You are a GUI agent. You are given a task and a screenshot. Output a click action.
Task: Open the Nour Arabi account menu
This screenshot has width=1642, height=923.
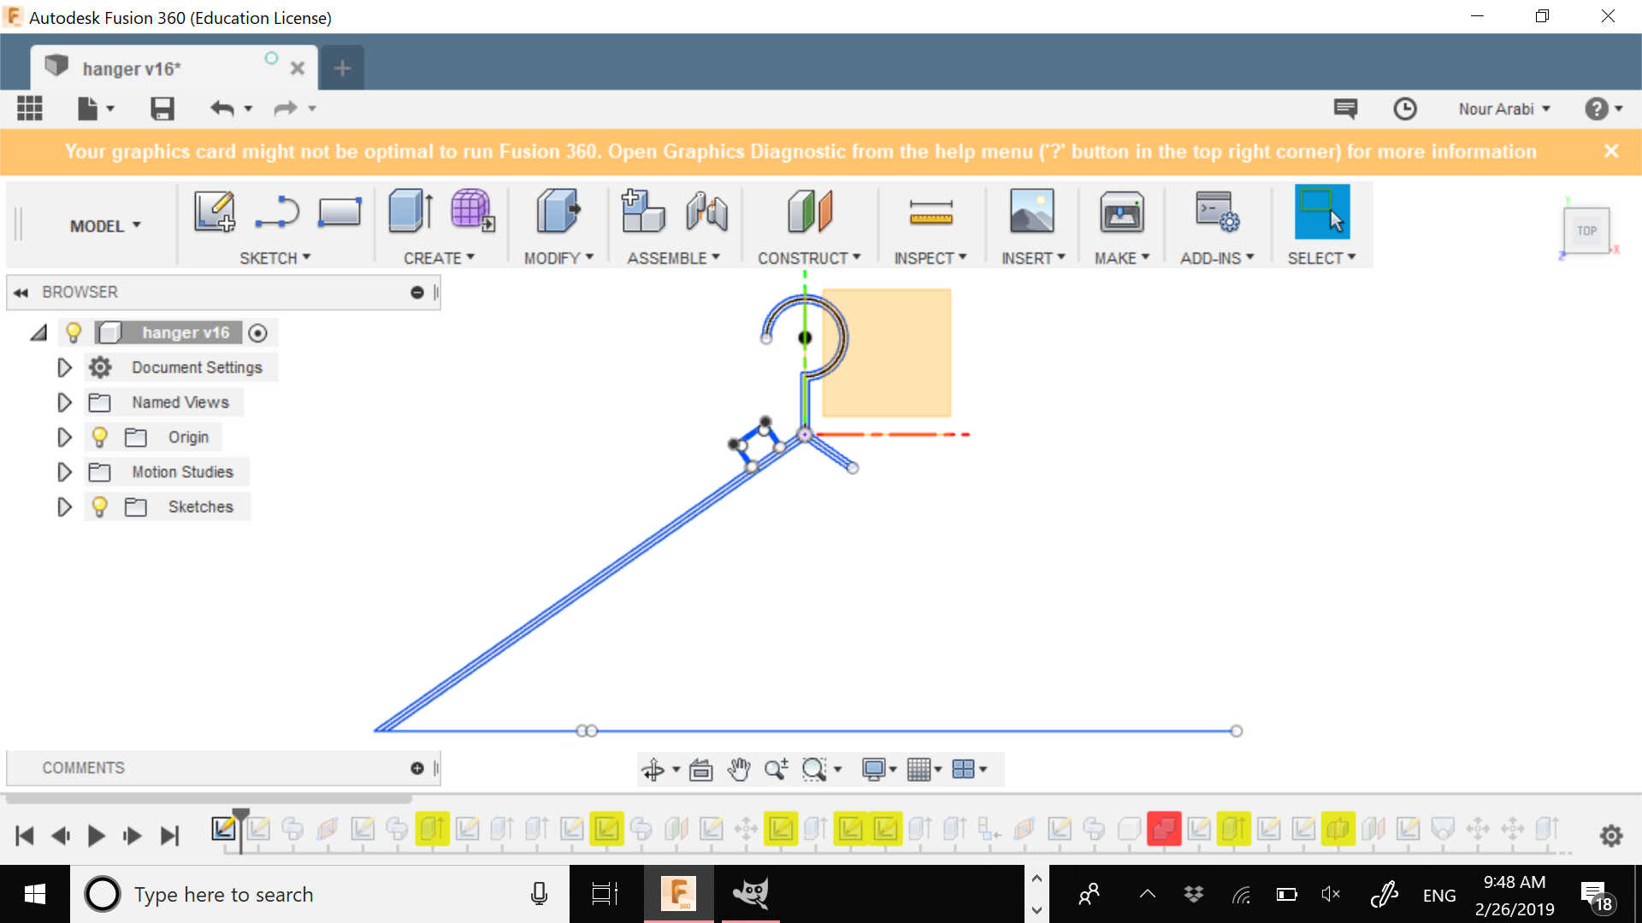click(1503, 109)
